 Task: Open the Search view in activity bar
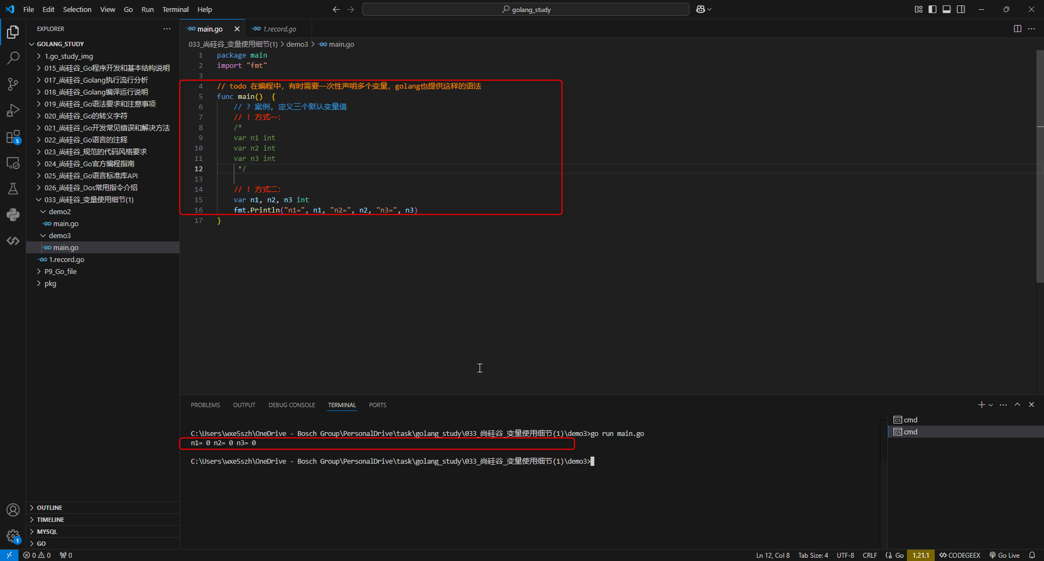[x=13, y=58]
